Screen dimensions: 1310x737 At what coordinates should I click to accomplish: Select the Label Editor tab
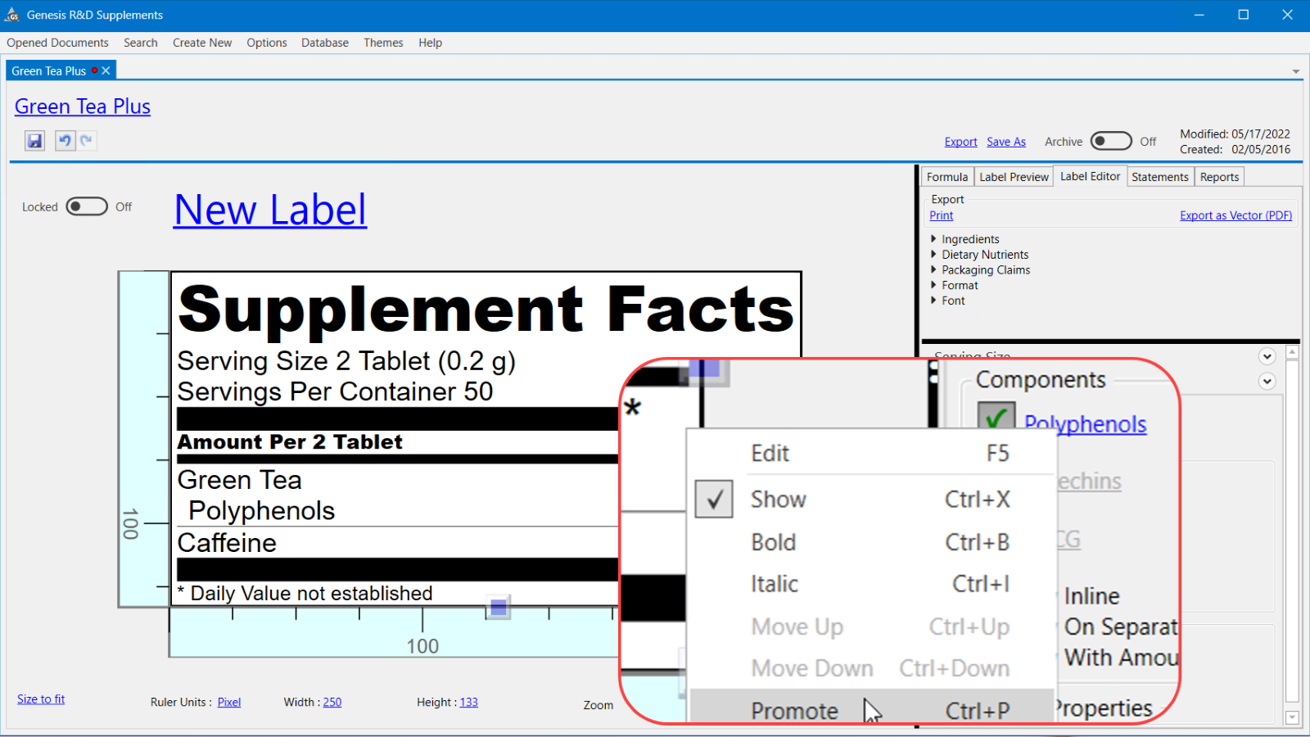(x=1090, y=176)
